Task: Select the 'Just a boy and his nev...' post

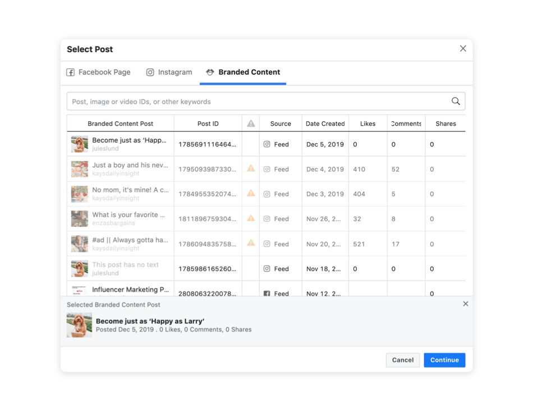Action: point(130,166)
